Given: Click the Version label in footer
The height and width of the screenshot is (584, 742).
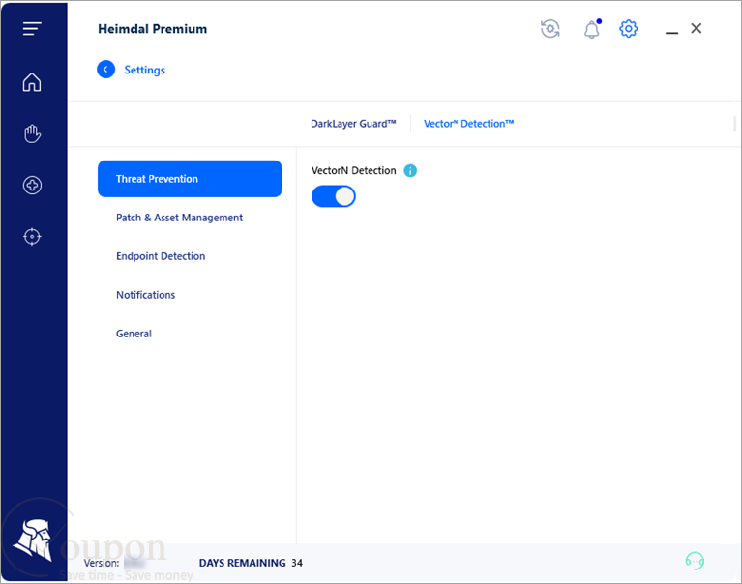Looking at the screenshot, I should tap(102, 563).
